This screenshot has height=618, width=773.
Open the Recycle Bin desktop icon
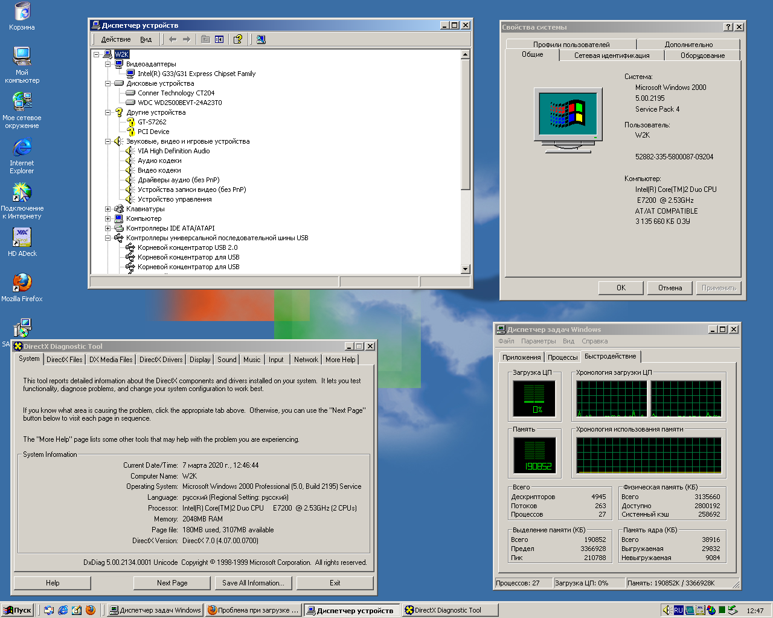tap(22, 16)
